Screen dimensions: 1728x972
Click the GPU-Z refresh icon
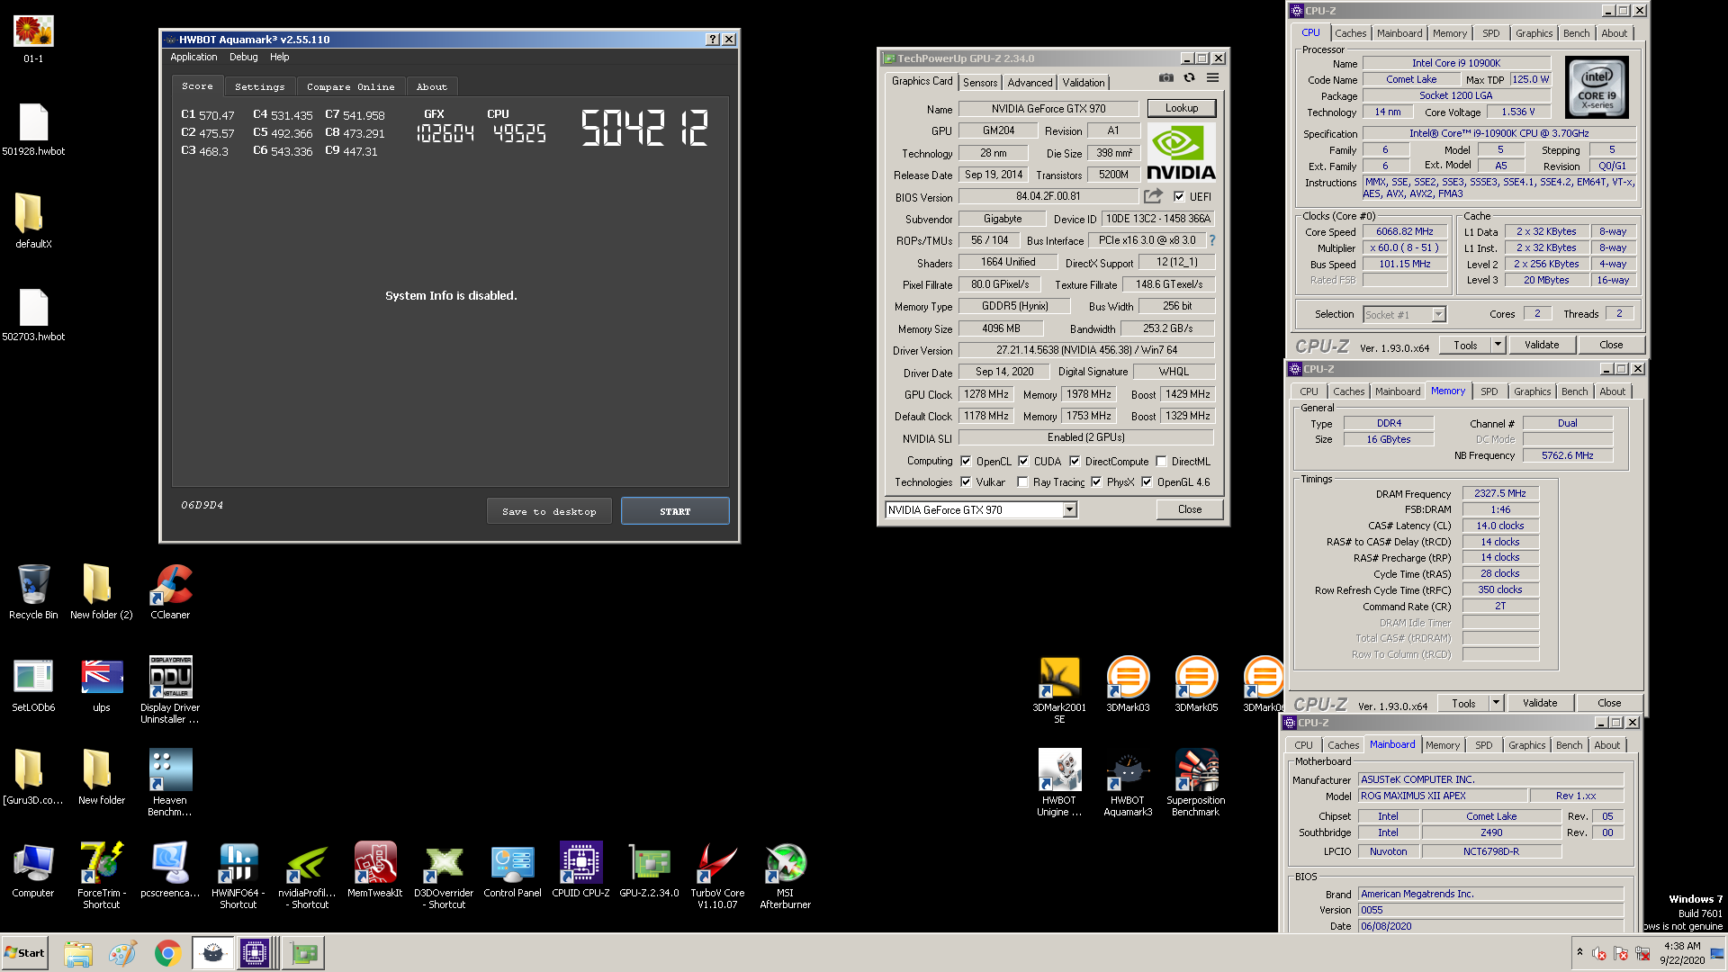(1189, 78)
